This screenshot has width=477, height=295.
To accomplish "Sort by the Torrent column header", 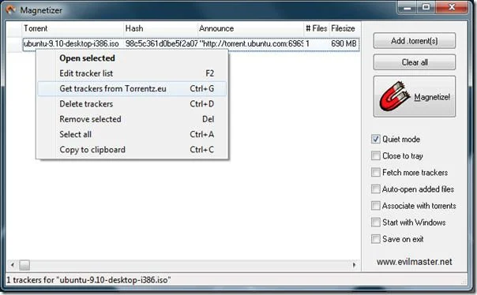I will pos(73,28).
